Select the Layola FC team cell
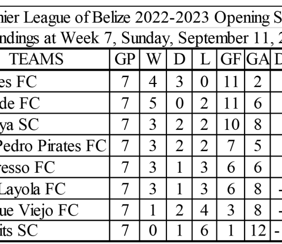Viewport: 282px width, 244px height. pos(54,189)
